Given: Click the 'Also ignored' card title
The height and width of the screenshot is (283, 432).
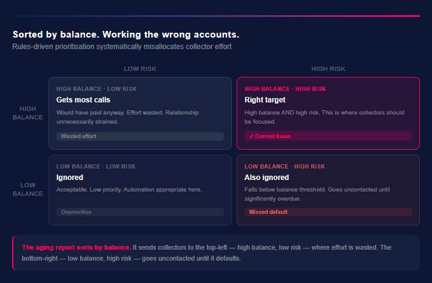Looking at the screenshot, I should click(267, 178).
